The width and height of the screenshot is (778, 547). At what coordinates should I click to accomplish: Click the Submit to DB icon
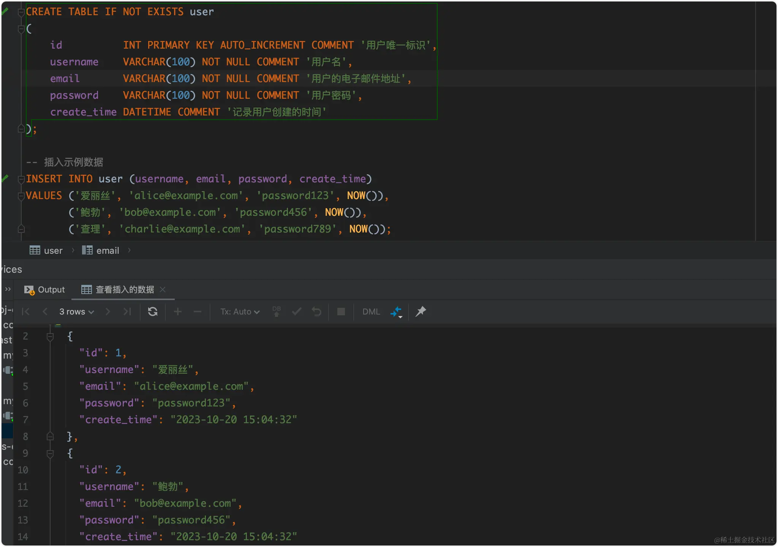tap(277, 311)
